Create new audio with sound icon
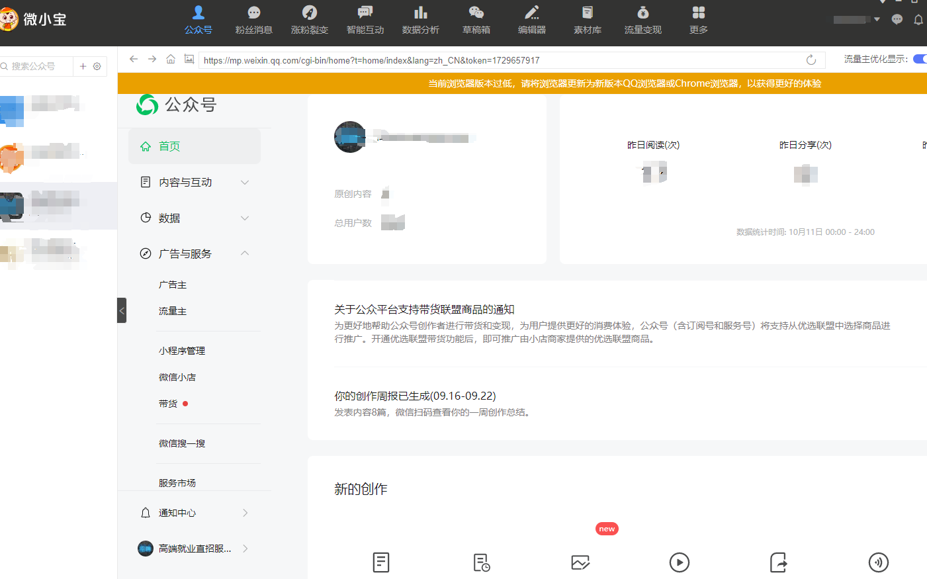 [x=879, y=562]
